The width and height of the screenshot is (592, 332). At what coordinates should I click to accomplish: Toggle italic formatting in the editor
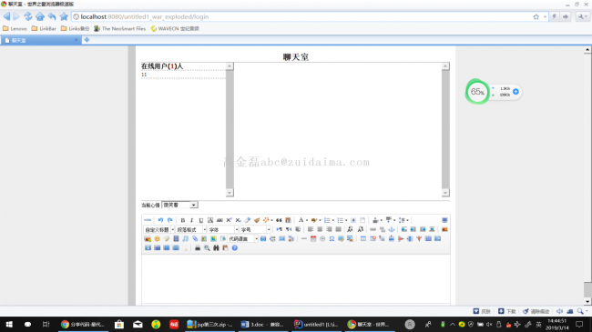pos(192,220)
